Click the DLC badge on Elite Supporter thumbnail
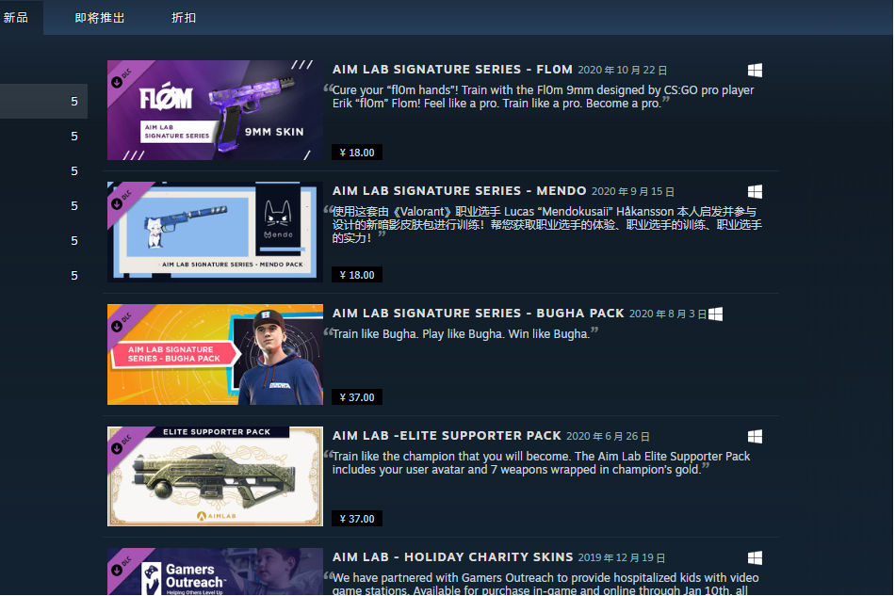 (x=122, y=444)
